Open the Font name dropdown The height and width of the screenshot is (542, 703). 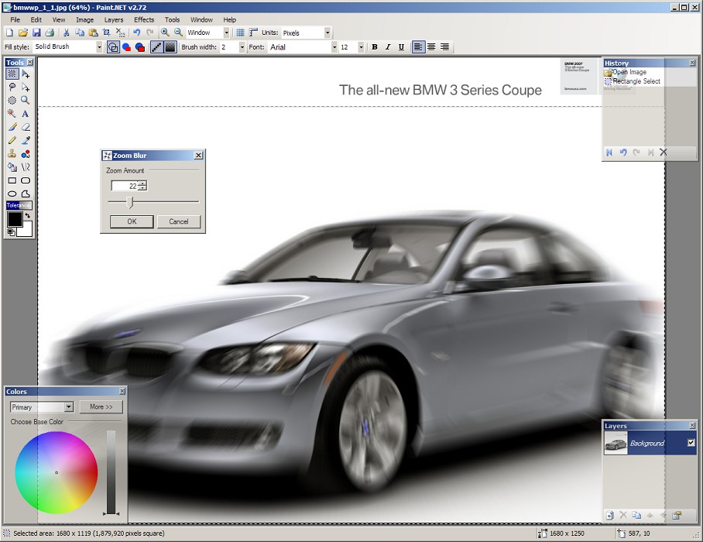334,47
